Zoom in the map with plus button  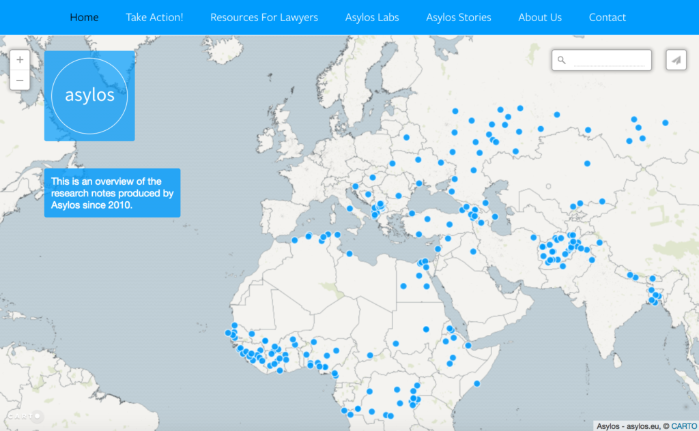20,59
